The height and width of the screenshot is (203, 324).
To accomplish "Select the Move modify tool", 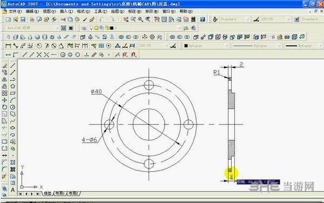I will click(x=4, y=100).
